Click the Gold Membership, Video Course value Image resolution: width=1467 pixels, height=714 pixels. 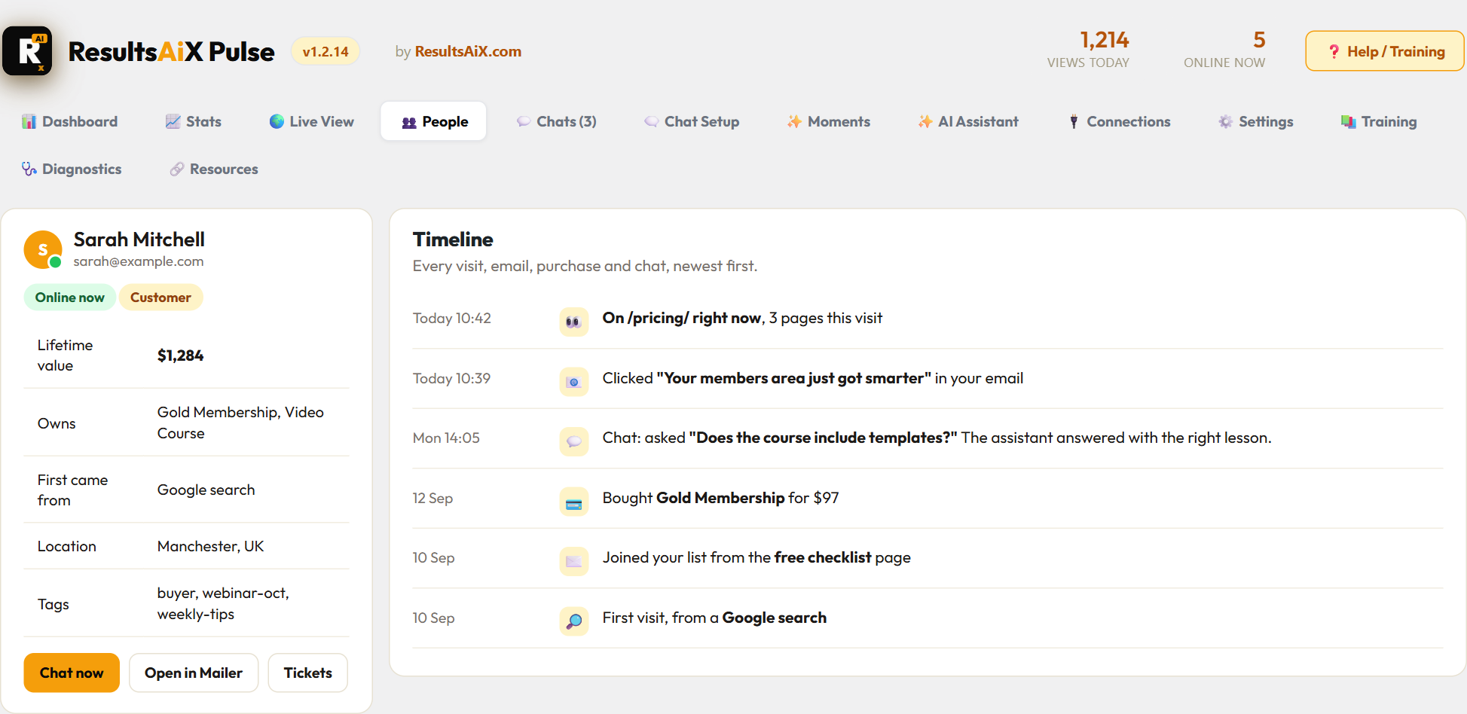(240, 423)
